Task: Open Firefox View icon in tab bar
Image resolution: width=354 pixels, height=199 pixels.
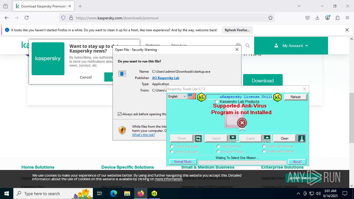Action: (6, 6)
